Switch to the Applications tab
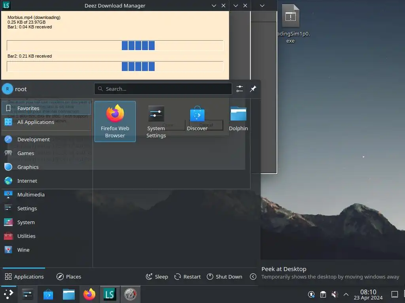 (24, 277)
